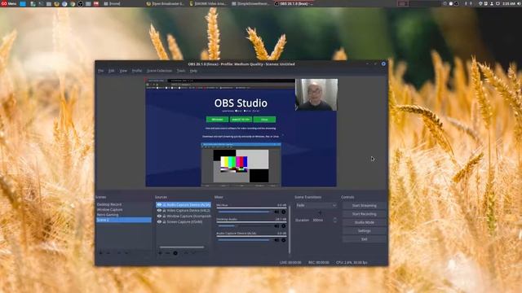Click the REC 00:00:00 status text

pos(319,262)
